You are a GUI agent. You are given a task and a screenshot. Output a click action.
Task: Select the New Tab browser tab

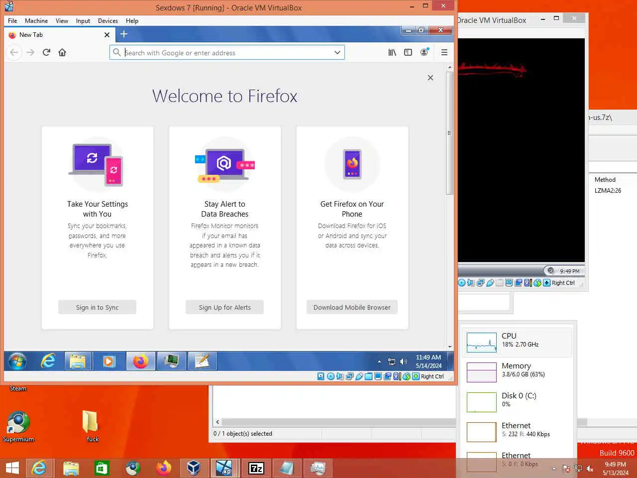(x=60, y=35)
